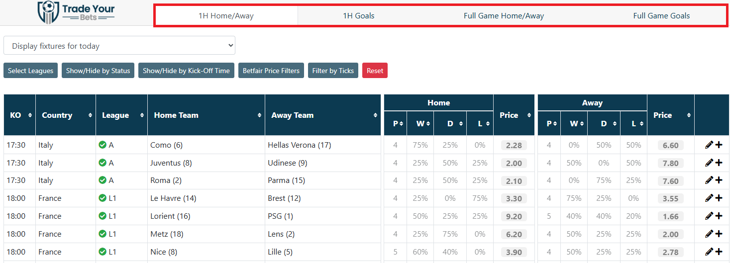
Task: Switch to the 1H Goals tab
Action: point(358,16)
